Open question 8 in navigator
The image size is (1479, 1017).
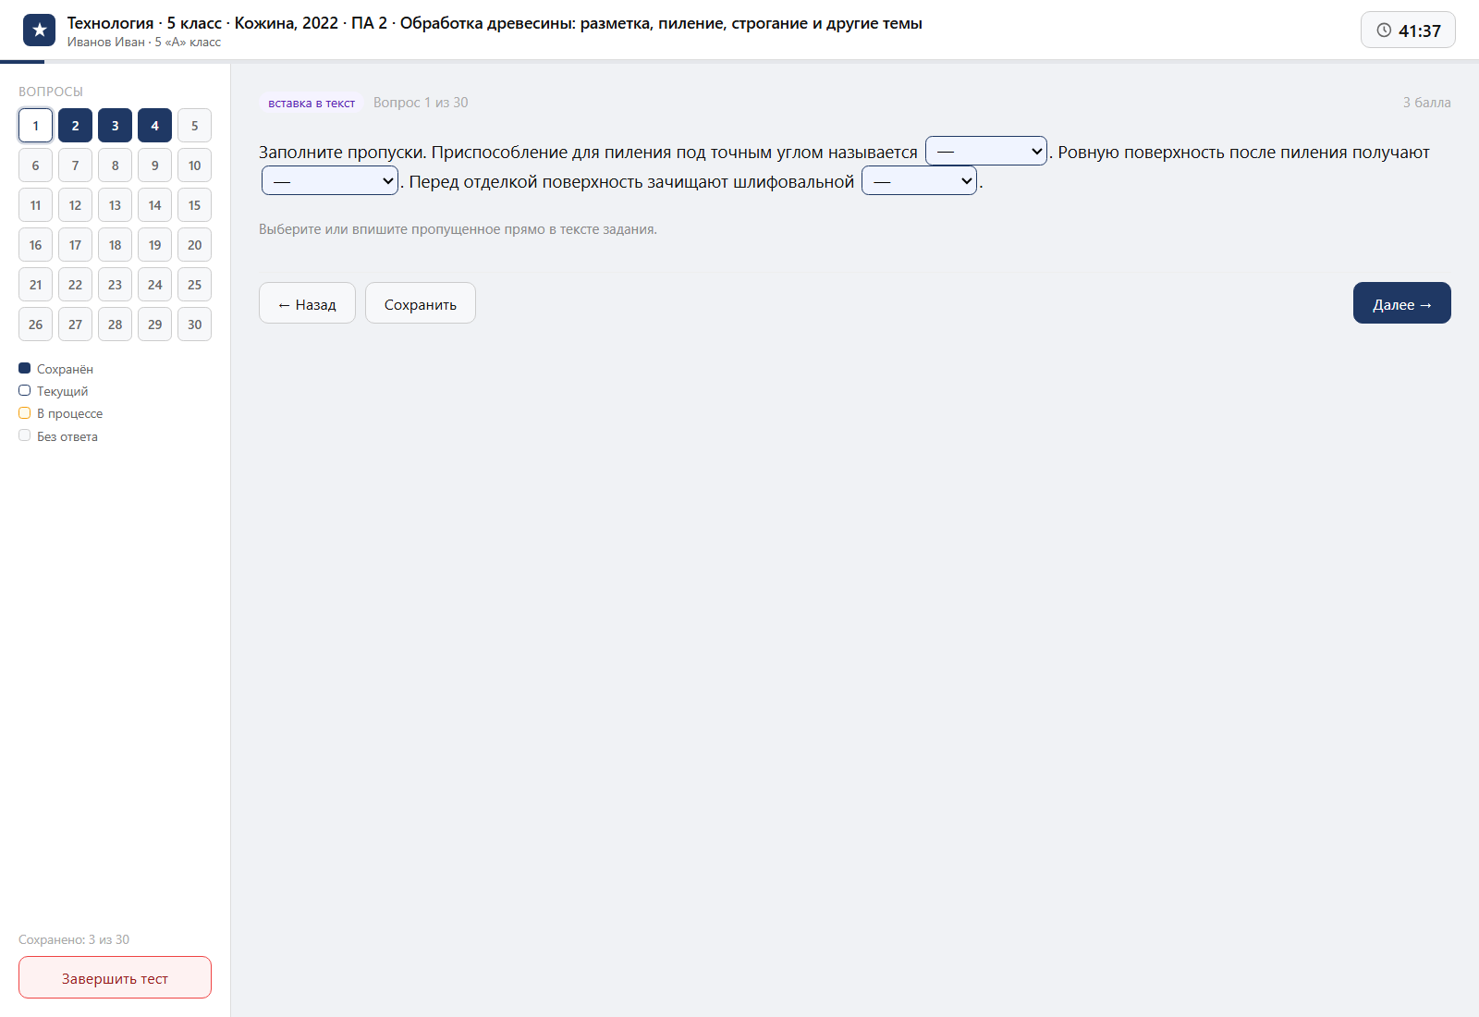coord(115,165)
